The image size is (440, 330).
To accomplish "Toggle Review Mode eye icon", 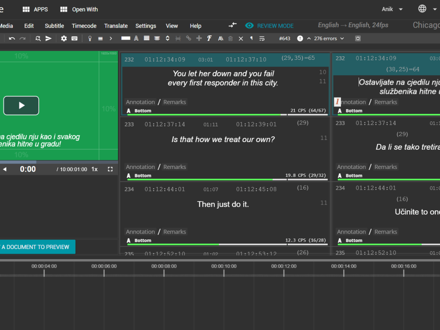I will [x=249, y=26].
